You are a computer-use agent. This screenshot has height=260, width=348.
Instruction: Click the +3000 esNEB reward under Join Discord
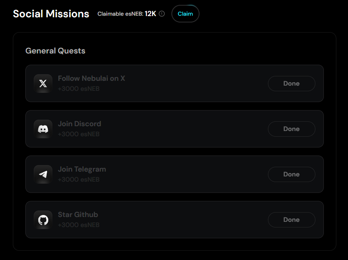pyautogui.click(x=78, y=134)
